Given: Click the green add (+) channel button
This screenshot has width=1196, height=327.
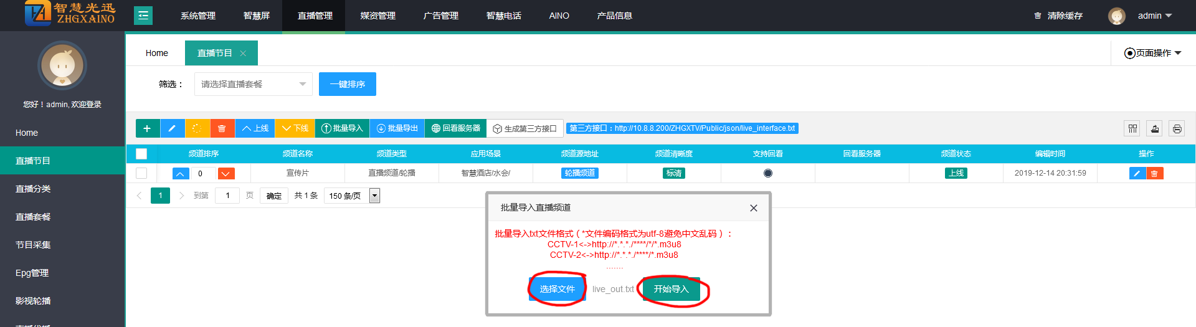Looking at the screenshot, I should point(147,128).
